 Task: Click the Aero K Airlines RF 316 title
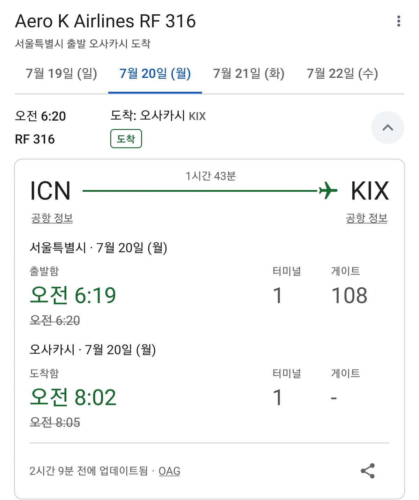click(x=105, y=21)
